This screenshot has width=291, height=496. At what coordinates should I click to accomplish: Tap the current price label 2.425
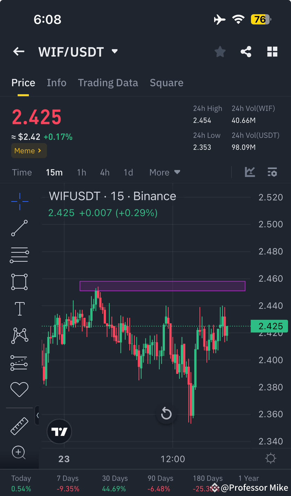pyautogui.click(x=270, y=326)
